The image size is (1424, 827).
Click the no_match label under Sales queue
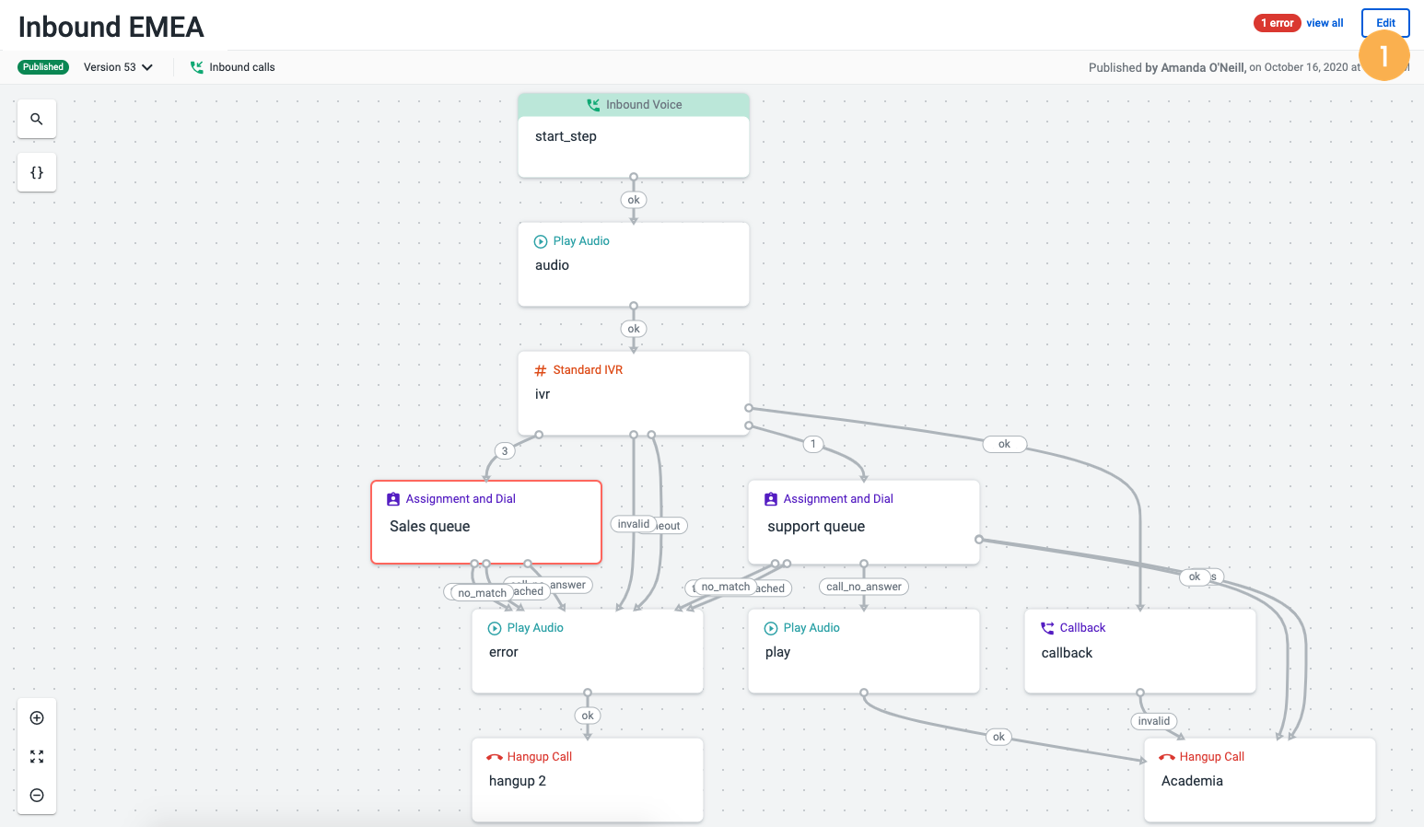(x=482, y=593)
